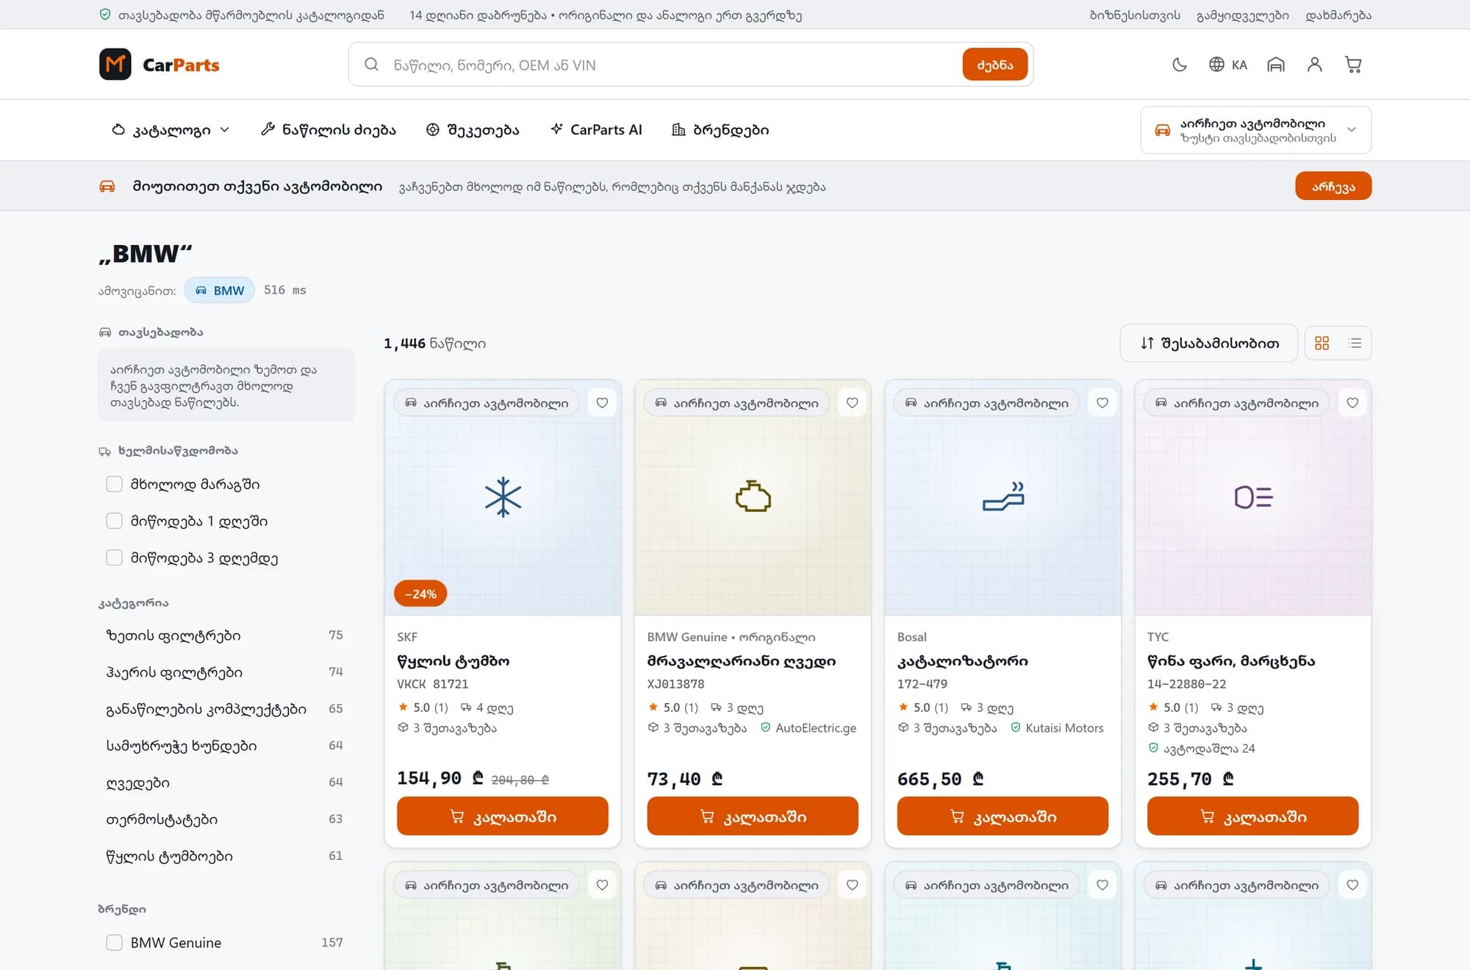This screenshot has height=970, width=1470.
Task: Select თერმოსტატები category
Action: click(225, 819)
